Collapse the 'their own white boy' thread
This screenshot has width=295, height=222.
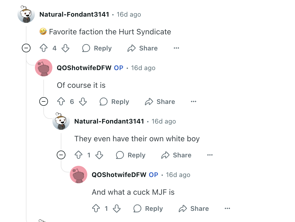pyautogui.click(x=61, y=155)
